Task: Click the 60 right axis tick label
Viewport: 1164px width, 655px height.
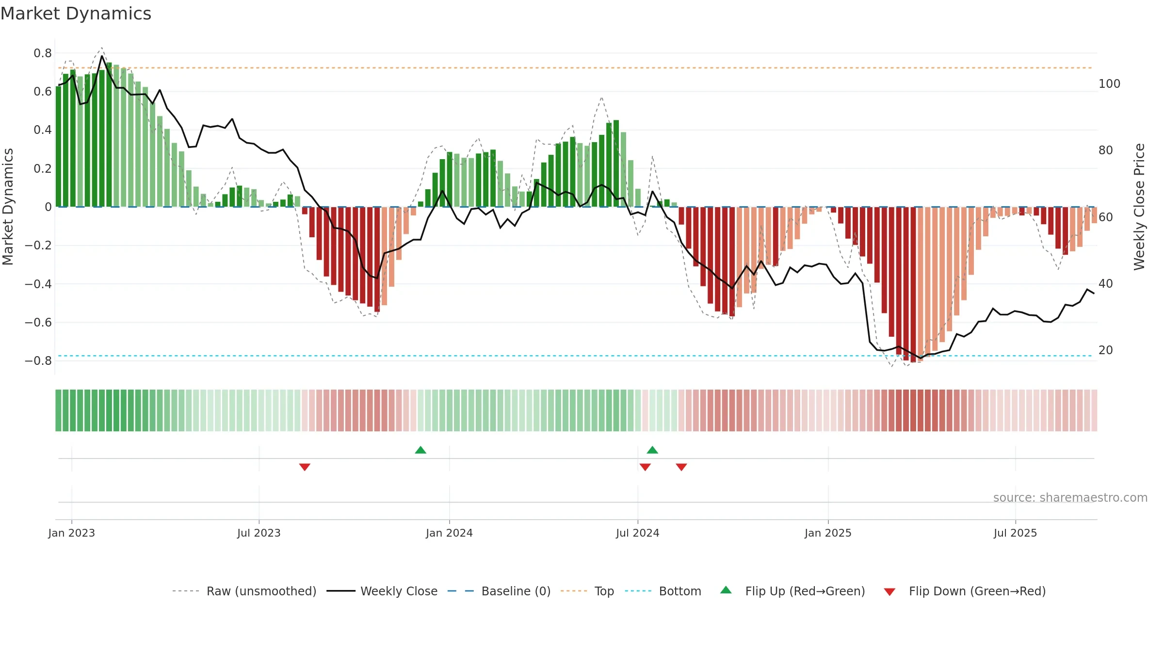Action: point(1106,217)
